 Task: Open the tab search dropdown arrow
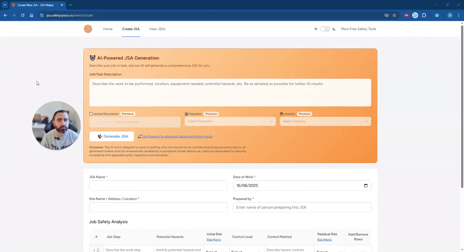(x=5, y=5)
